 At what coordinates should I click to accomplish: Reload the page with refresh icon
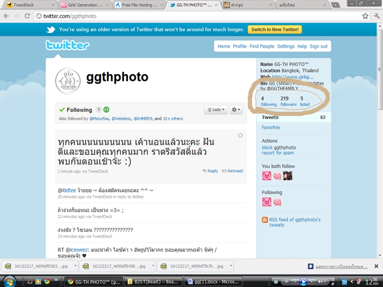tap(28, 16)
